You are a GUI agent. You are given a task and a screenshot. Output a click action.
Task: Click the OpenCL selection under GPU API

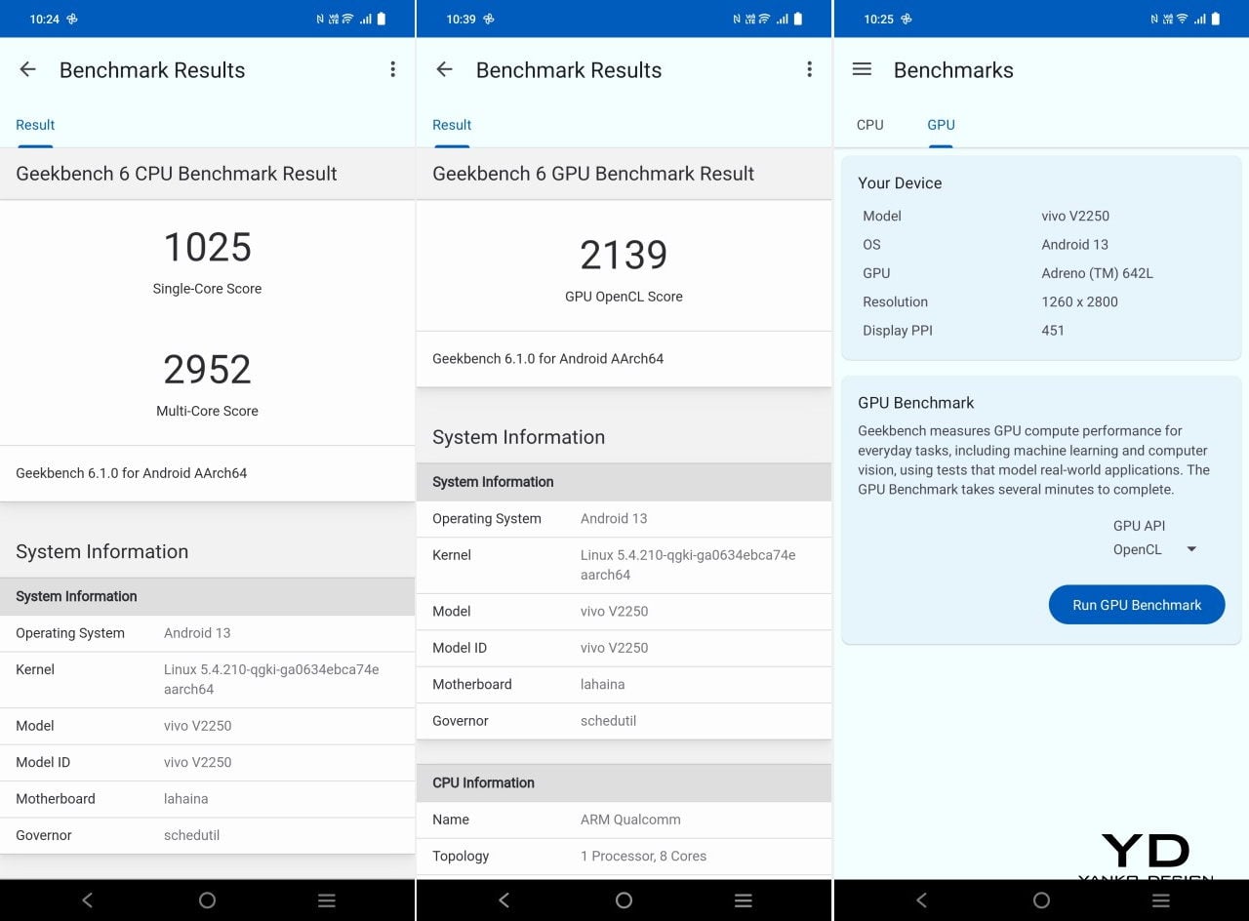click(1138, 549)
